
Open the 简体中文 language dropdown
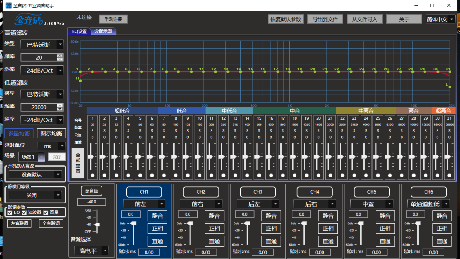[440, 19]
